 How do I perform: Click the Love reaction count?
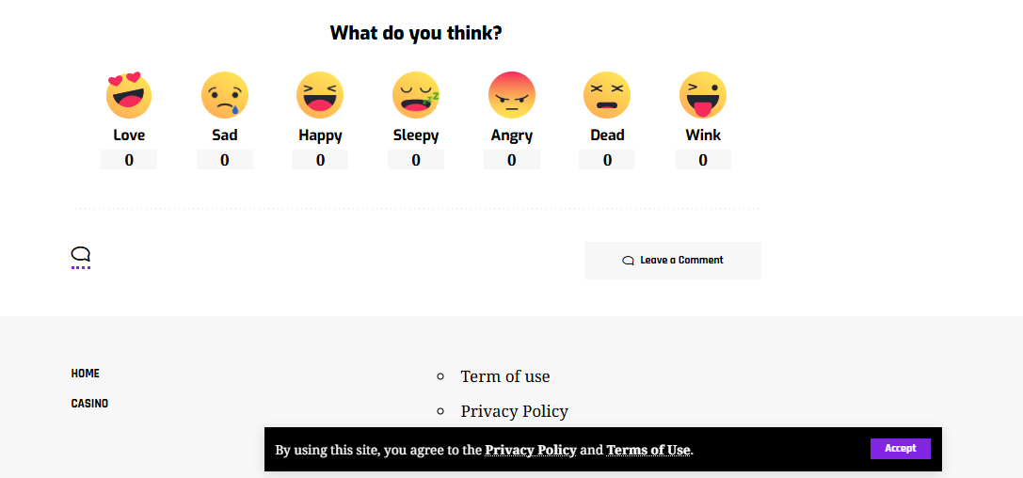click(129, 160)
